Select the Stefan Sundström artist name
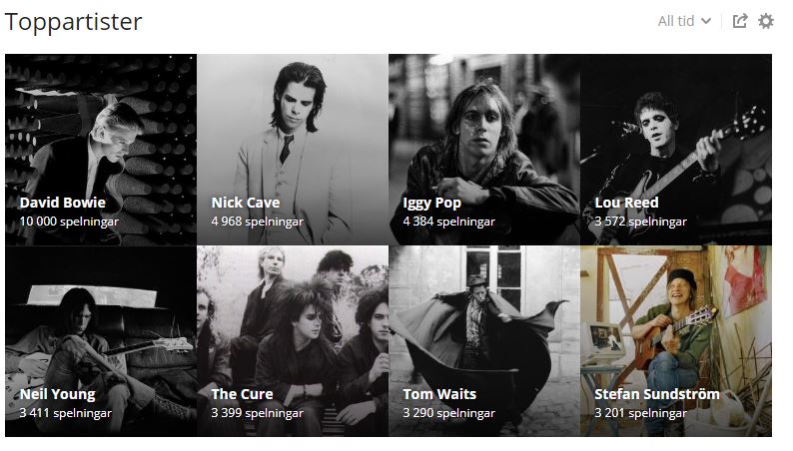The width and height of the screenshot is (793, 451). pos(656,394)
